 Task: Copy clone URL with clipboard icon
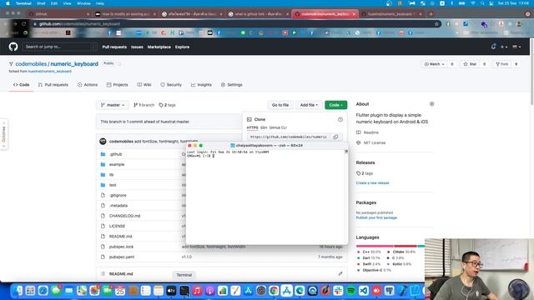point(335,137)
